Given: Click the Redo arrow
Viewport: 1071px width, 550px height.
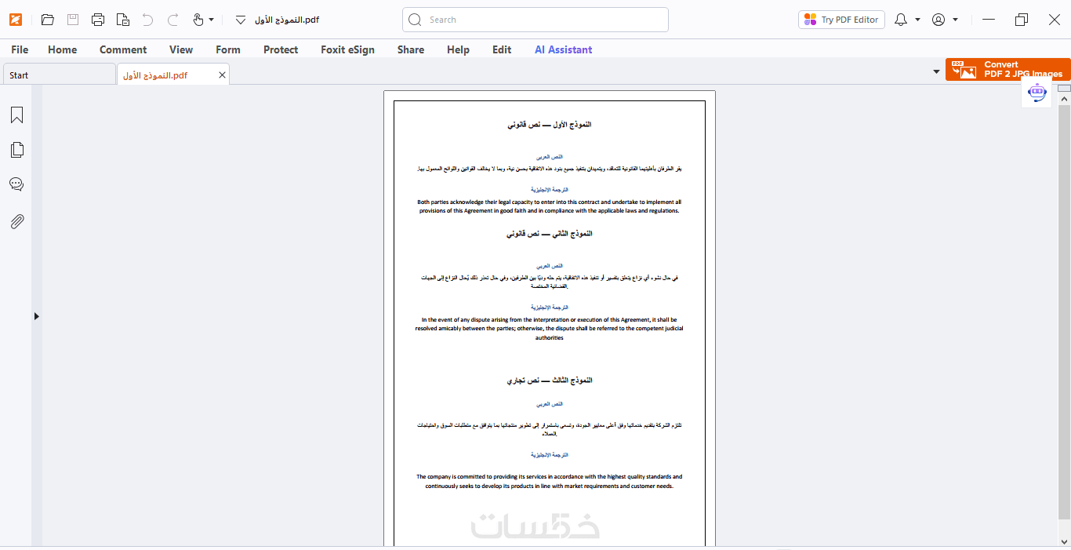Looking at the screenshot, I should [x=173, y=20].
